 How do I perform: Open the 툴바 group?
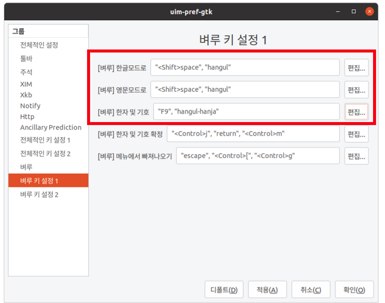pos(48,58)
